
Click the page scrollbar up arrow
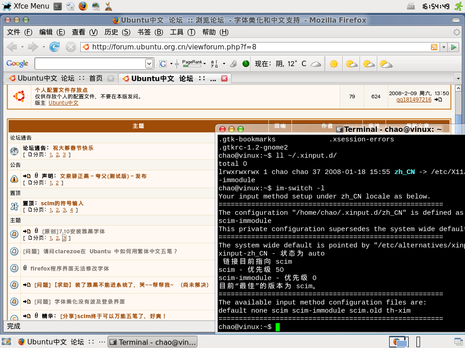click(x=458, y=88)
